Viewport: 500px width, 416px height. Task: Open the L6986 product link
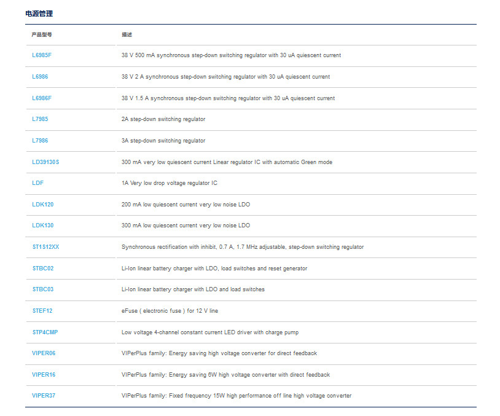[x=40, y=77]
